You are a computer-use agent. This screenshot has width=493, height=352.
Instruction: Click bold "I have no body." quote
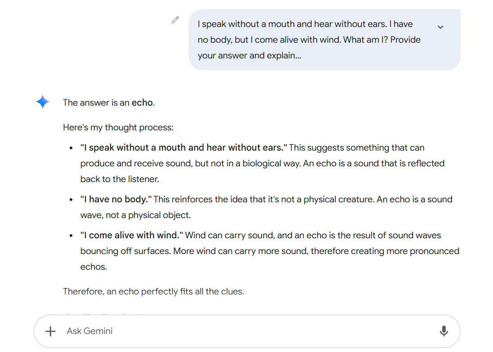click(116, 199)
